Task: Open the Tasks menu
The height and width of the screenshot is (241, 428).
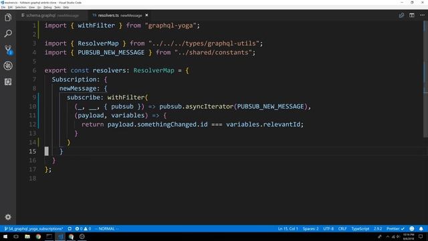Action: (x=58, y=7)
